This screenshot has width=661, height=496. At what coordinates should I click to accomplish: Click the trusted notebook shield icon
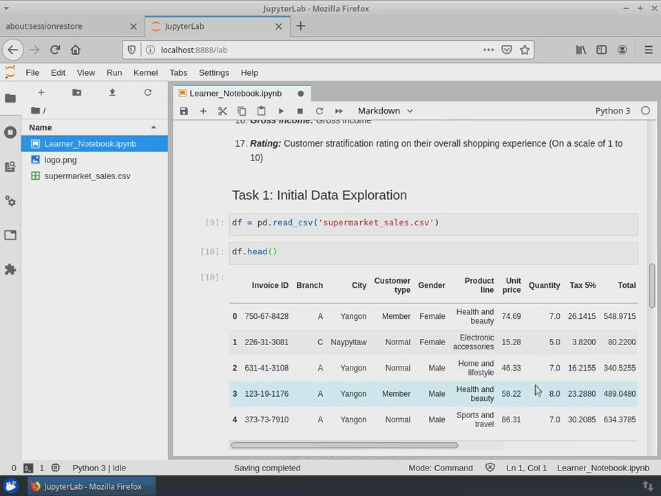pos(490,467)
